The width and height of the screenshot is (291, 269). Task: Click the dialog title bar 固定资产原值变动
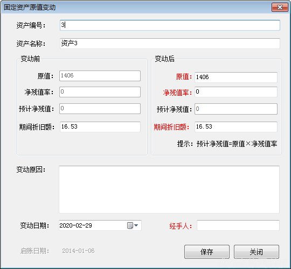136,8
